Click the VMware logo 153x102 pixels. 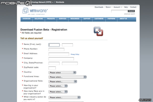pyautogui.click(x=35, y=11)
